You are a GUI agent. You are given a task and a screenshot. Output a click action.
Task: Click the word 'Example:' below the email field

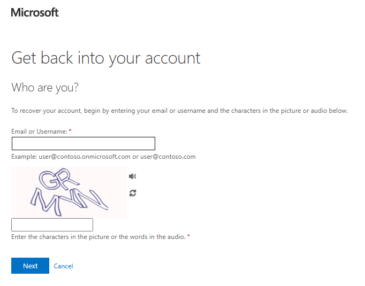click(x=24, y=157)
